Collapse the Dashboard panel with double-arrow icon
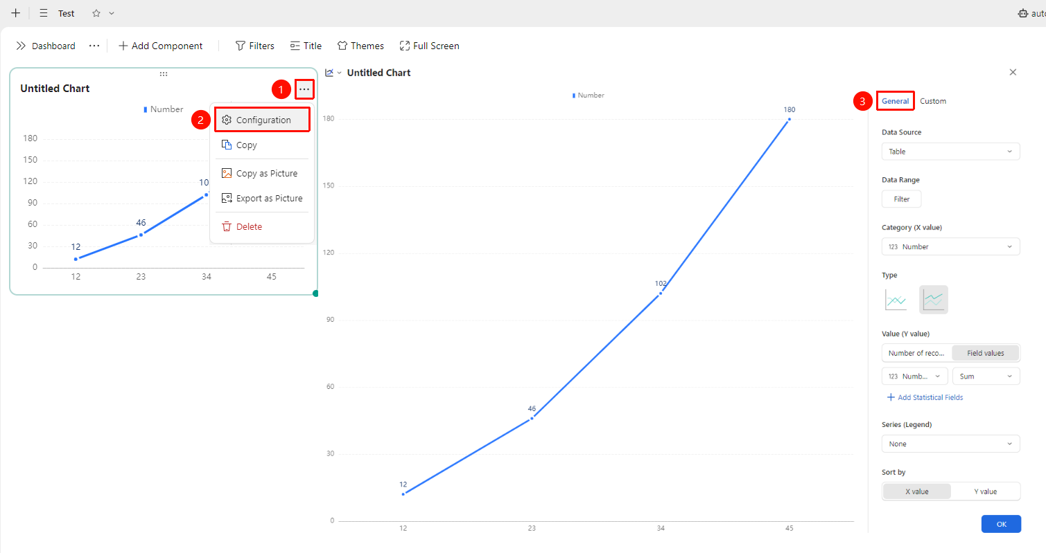Viewport: 1046px width, 553px height. pos(21,46)
